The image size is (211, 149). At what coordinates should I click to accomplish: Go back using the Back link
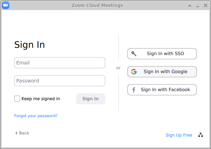[24, 133]
